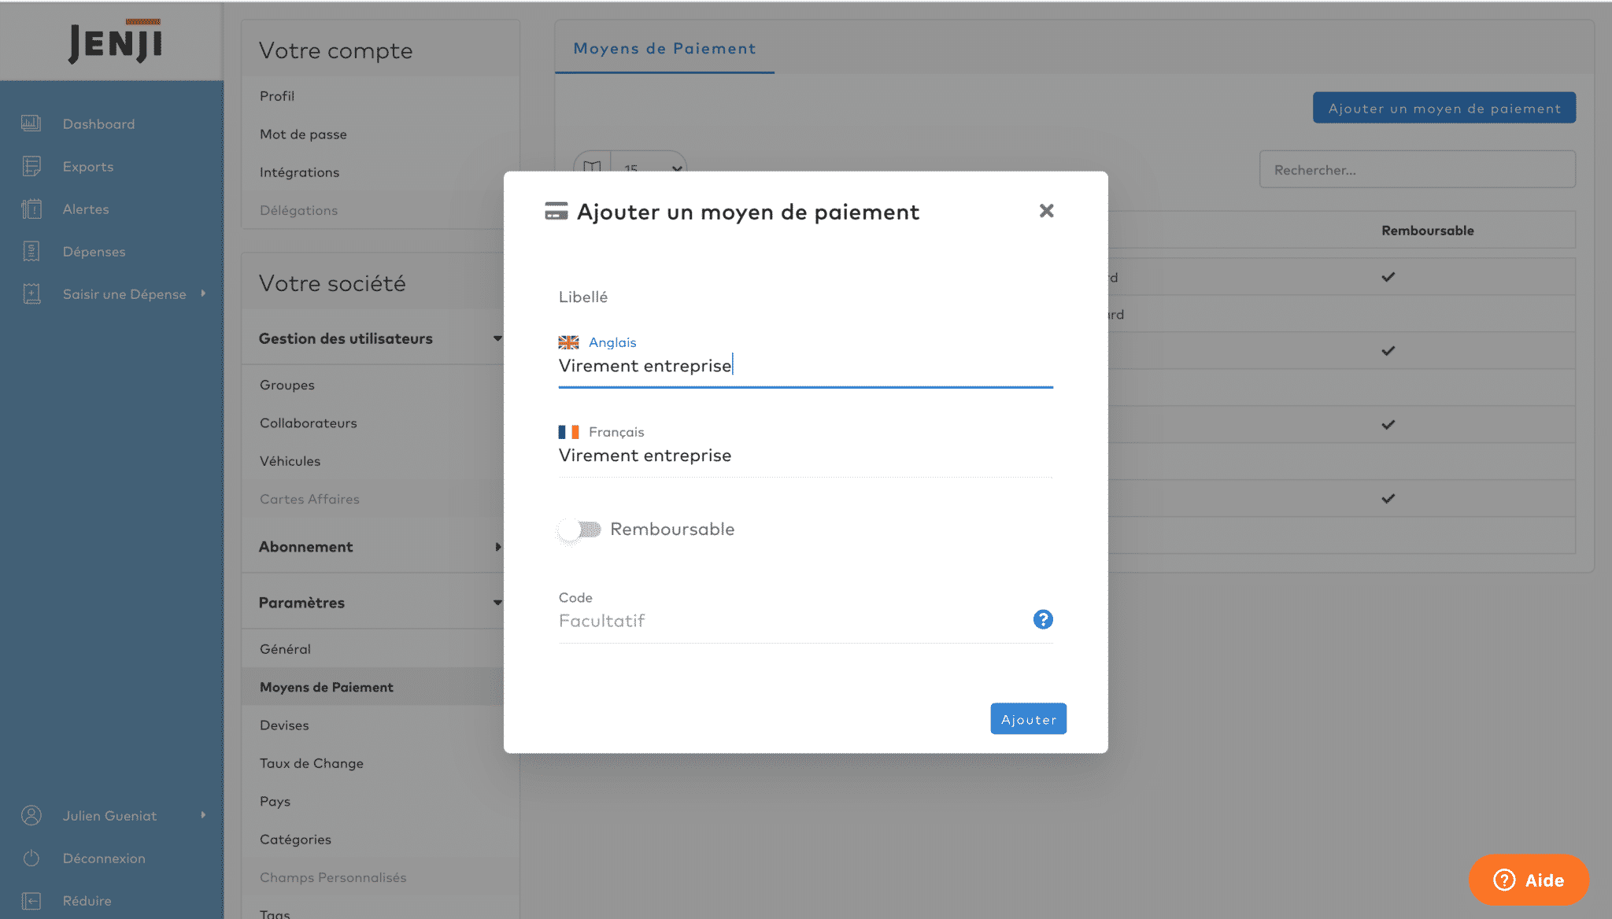Viewport: 1612px width, 919px height.
Task: Click the Déconnexion power icon
Action: coord(31,858)
